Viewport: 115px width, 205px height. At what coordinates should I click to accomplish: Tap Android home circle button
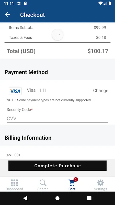click(57, 198)
